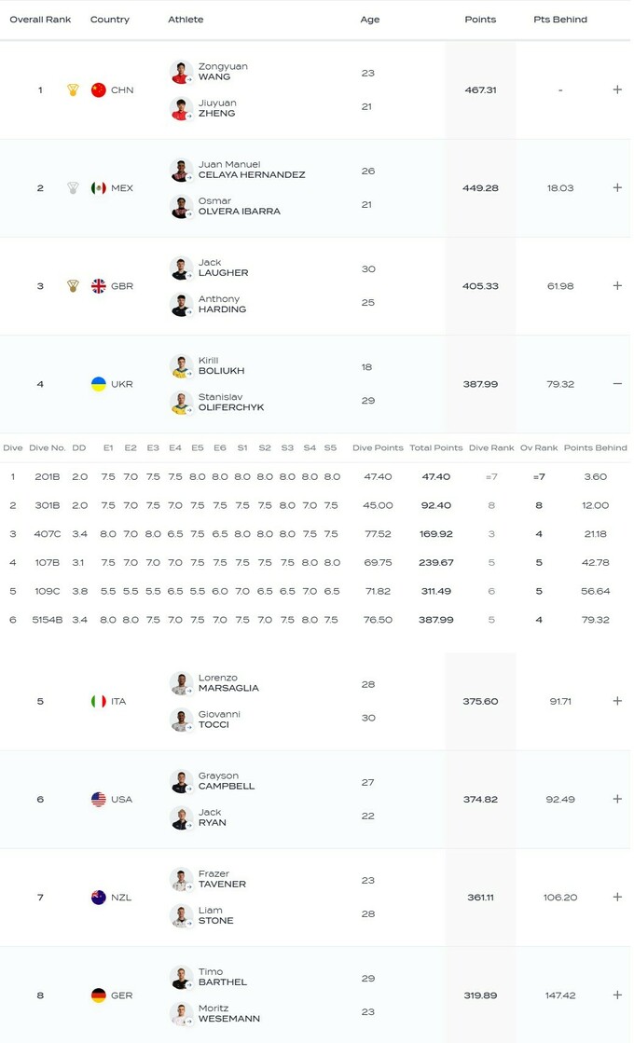Click the Italy flag icon
Screen dimensions: 634x1043
(x=99, y=701)
